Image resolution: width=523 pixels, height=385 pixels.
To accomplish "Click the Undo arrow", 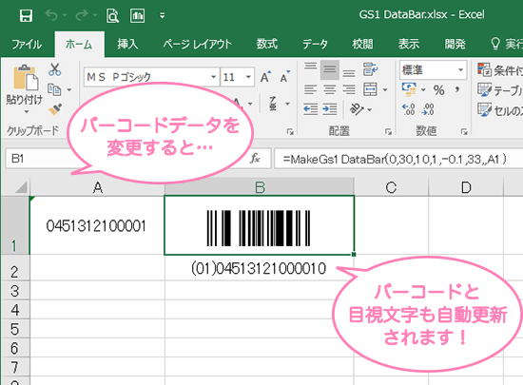I will tap(51, 15).
